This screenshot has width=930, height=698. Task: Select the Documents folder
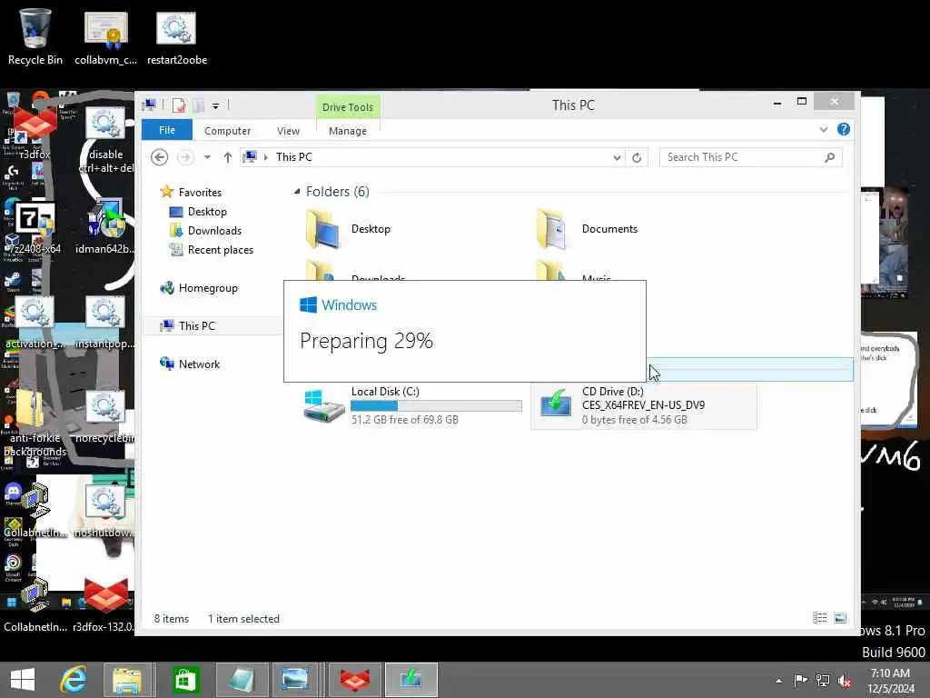point(588,228)
